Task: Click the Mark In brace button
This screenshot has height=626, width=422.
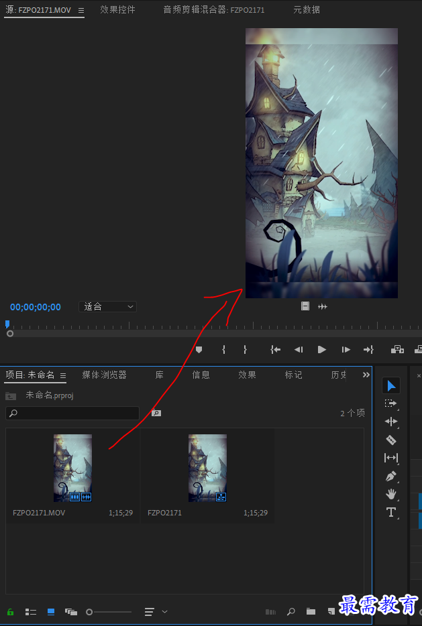Action: tap(224, 350)
